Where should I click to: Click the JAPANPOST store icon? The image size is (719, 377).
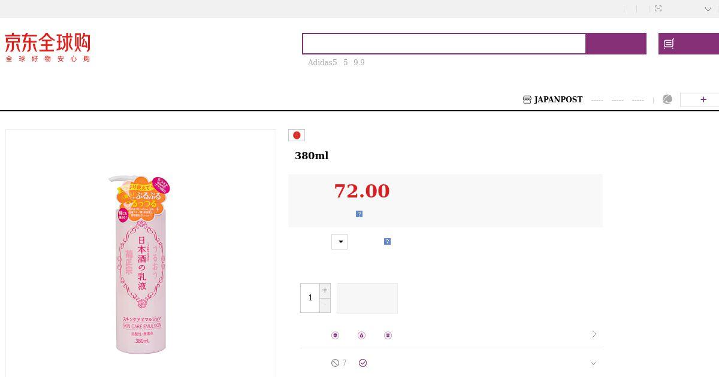tap(527, 99)
